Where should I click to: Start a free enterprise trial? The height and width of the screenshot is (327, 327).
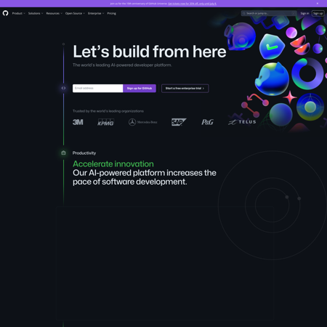click(x=185, y=89)
